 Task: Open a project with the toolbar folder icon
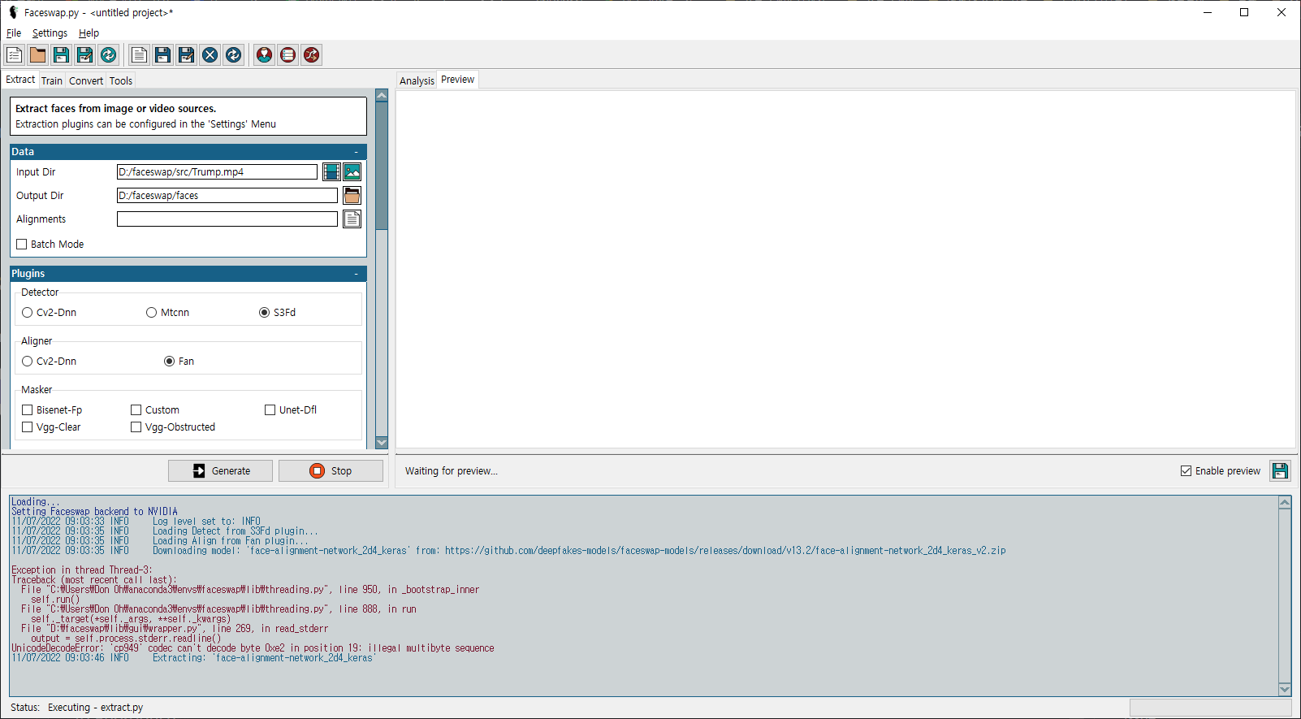point(38,54)
